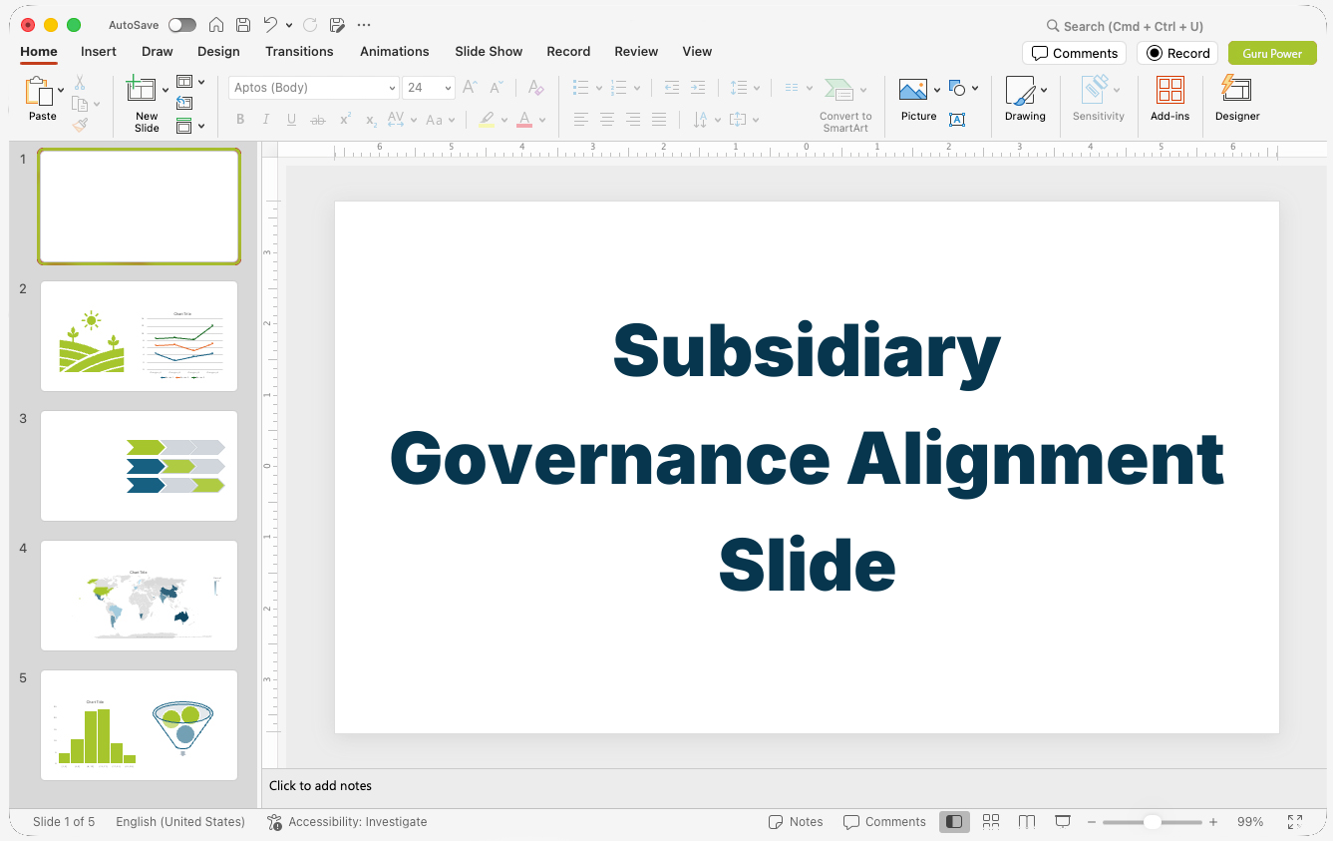
Task: Insert a Text Box
Action: (x=957, y=120)
